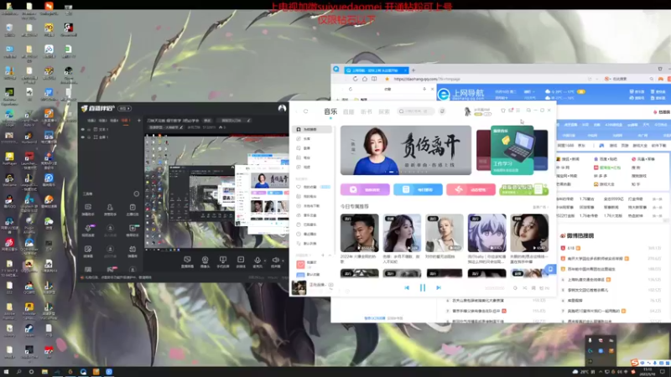Open the speaker dropdown arrow in the streaming app
The width and height of the screenshot is (671, 377).
(283, 261)
